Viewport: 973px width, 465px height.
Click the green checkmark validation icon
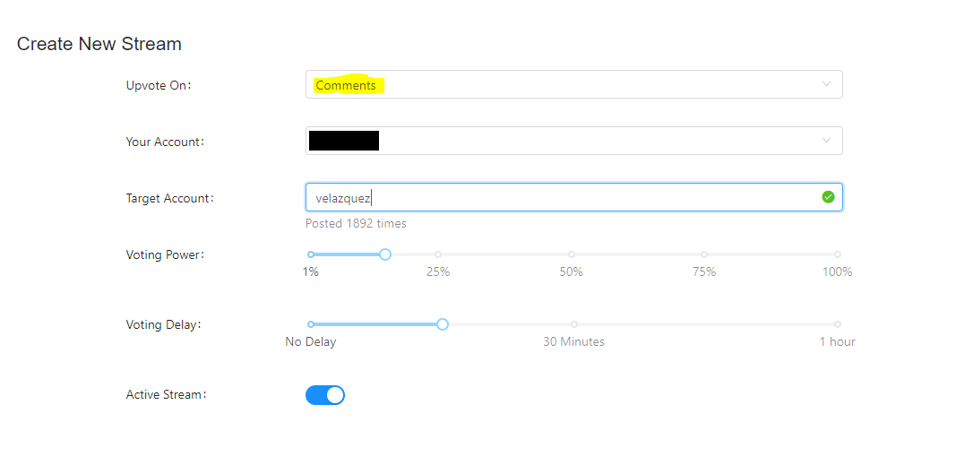click(x=828, y=197)
